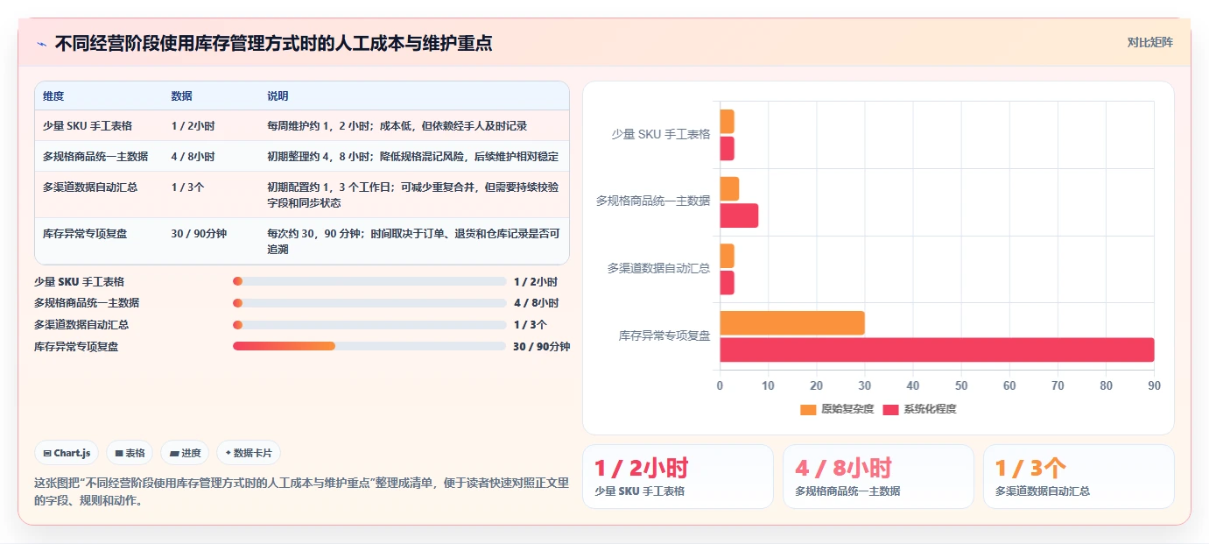Click the 多规格商品统一主数据 progress bar
The image size is (1209, 544).
point(369,303)
